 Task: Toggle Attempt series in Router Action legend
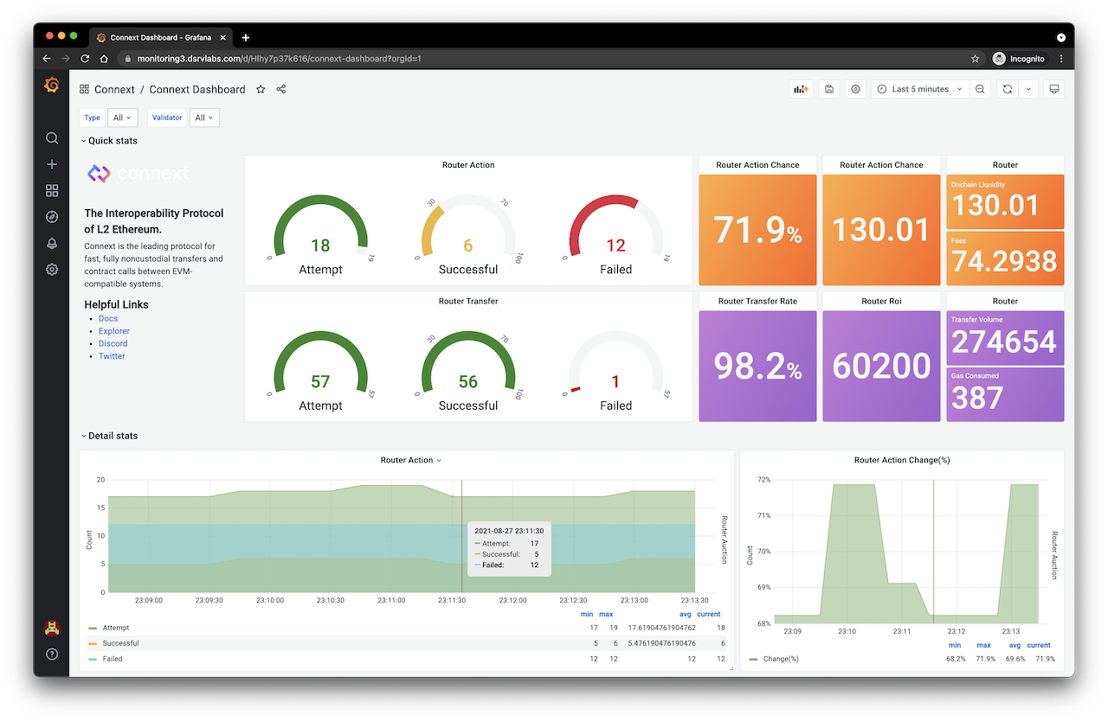[116, 628]
